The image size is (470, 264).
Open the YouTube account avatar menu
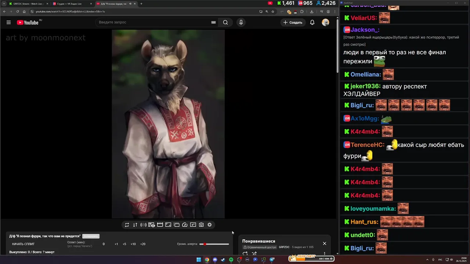tap(325, 22)
